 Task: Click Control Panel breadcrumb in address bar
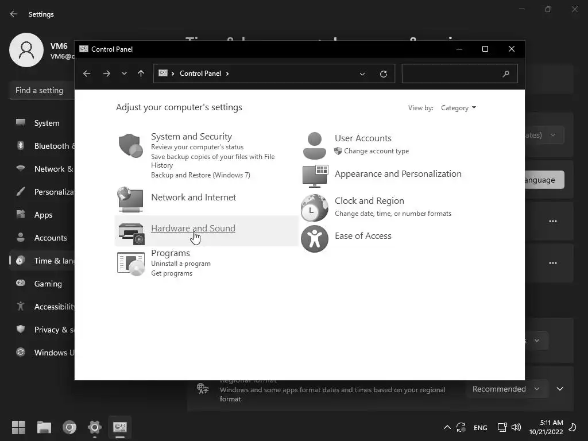[x=200, y=73]
